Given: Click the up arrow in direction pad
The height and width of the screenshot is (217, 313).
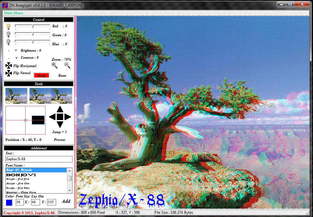Looking at the screenshot, I should click(x=60, y=109).
